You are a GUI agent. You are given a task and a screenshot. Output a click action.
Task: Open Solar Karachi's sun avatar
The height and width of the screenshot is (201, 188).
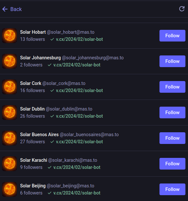(9, 164)
